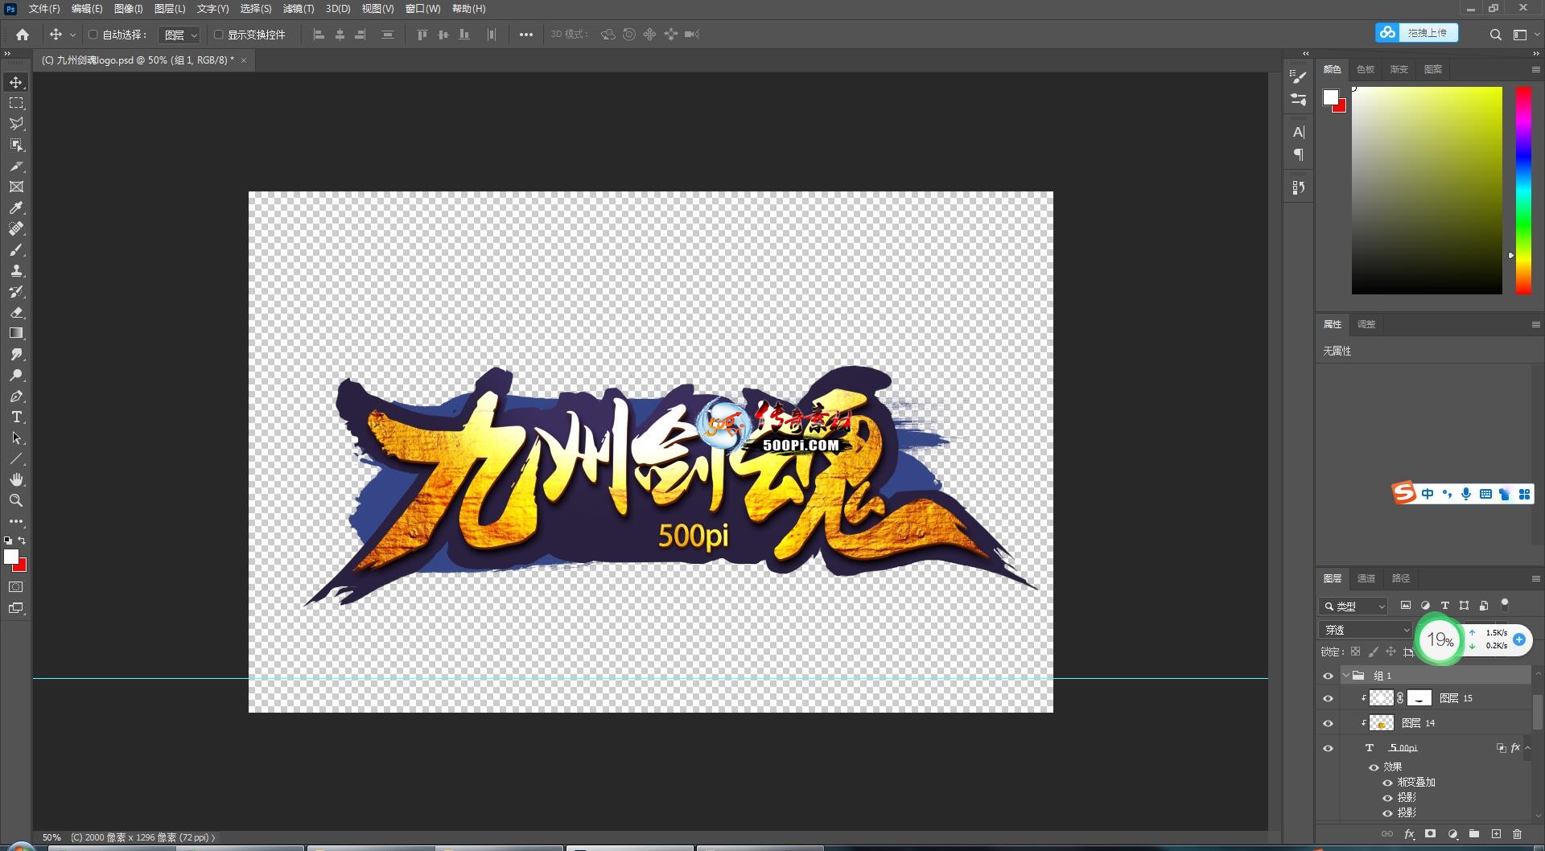Image resolution: width=1545 pixels, height=851 pixels.
Task: Select the Clone Stamp tool
Action: (x=16, y=270)
